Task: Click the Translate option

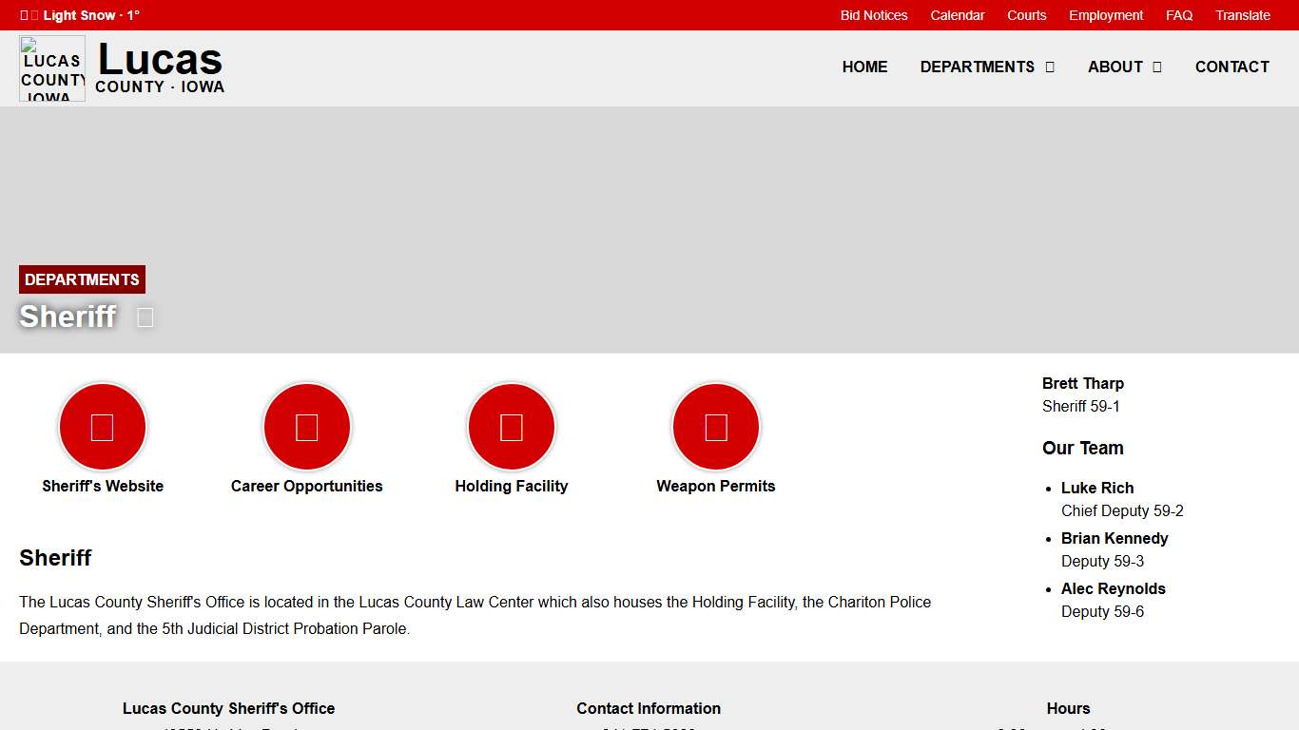Action: point(1243,15)
